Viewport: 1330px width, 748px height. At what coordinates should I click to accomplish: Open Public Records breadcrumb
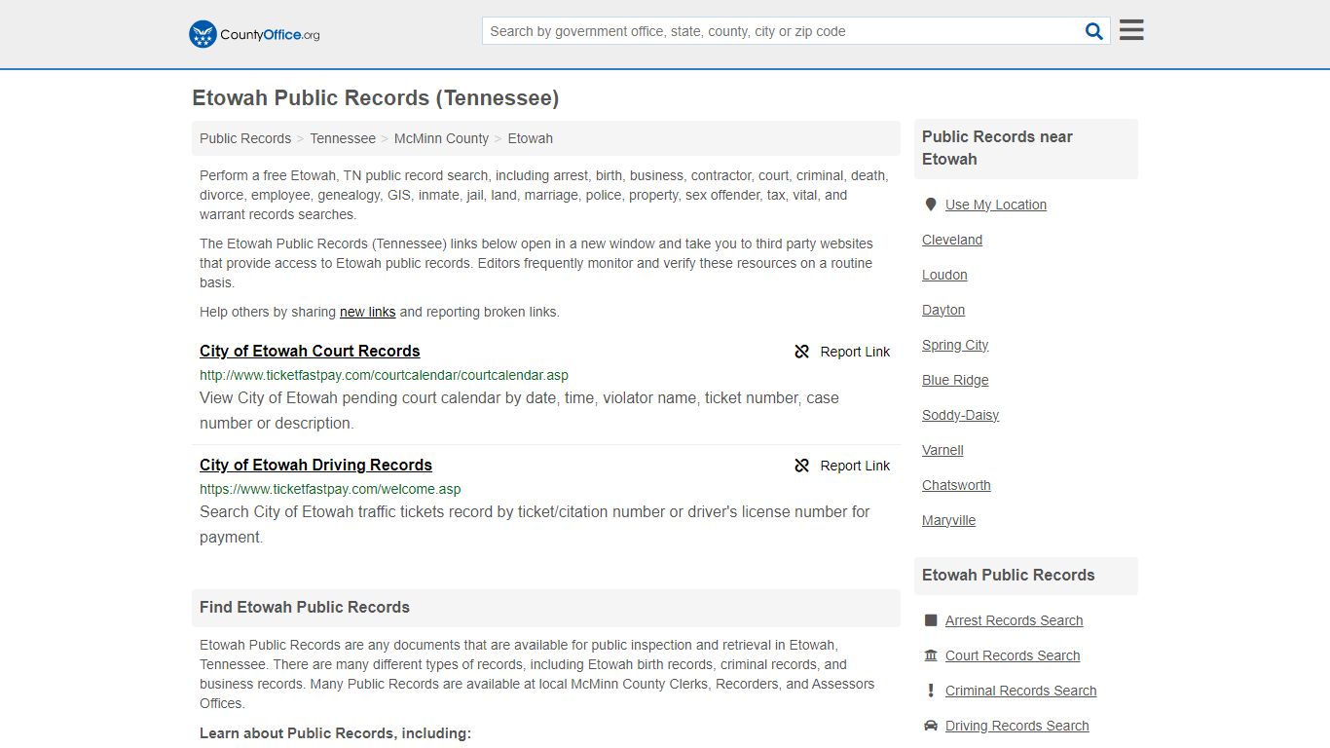(x=245, y=138)
